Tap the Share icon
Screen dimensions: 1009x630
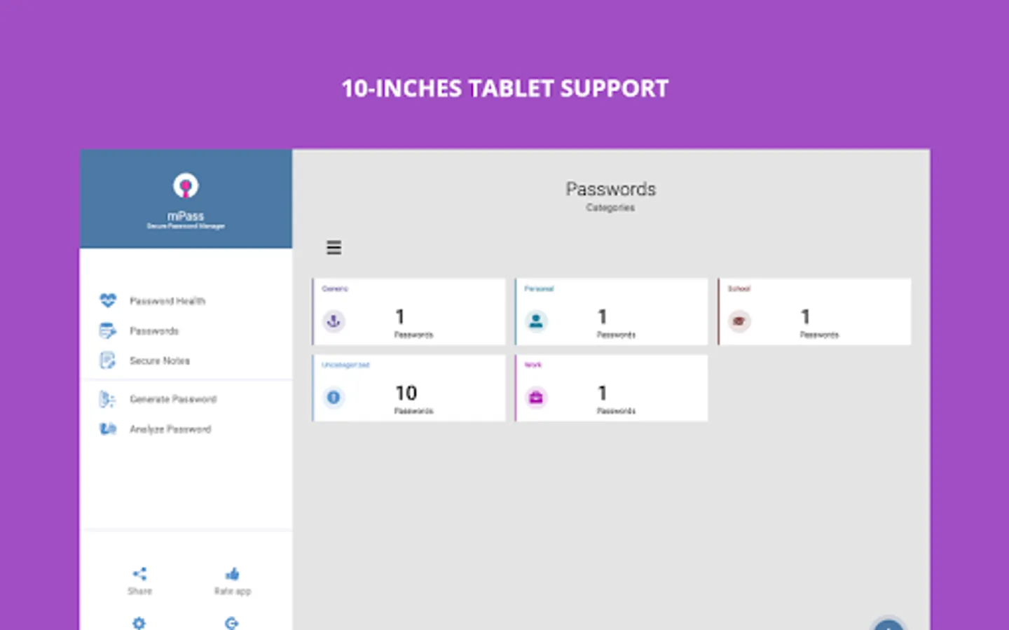(139, 574)
